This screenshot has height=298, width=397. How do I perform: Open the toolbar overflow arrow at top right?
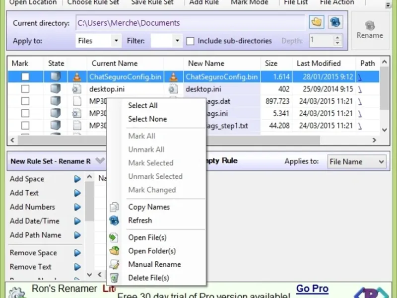(388, 5)
